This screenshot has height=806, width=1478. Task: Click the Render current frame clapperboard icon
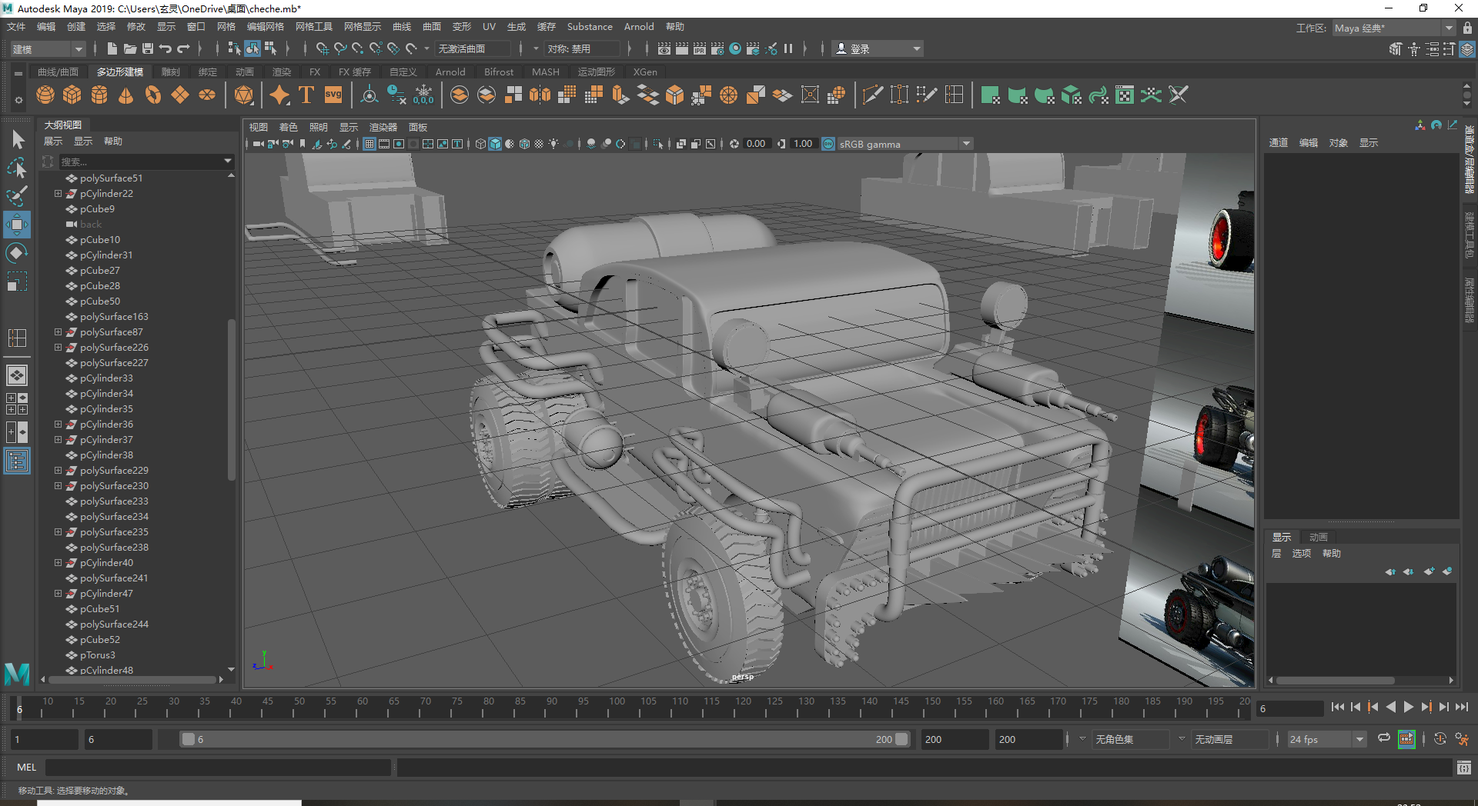(682, 48)
